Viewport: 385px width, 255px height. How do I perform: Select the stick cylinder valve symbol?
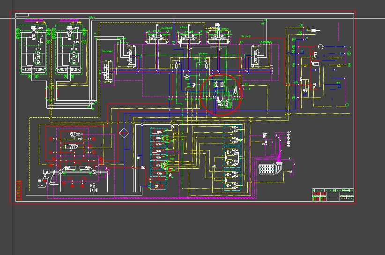click(188, 38)
